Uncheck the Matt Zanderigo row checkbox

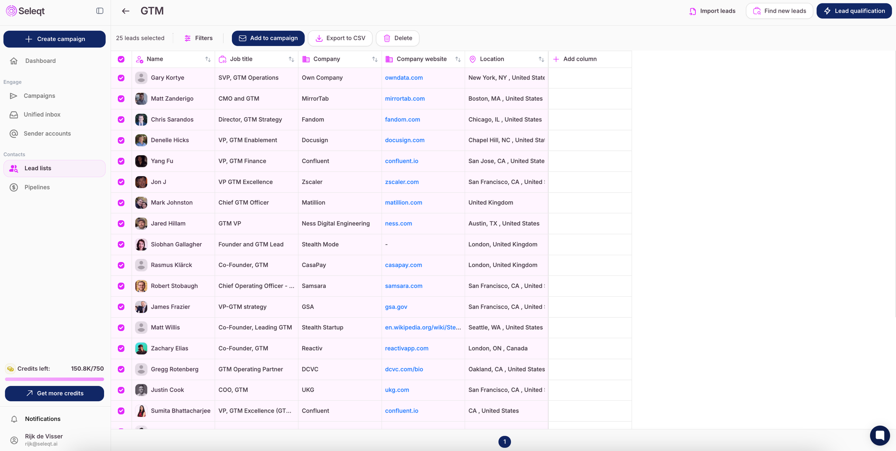click(121, 99)
